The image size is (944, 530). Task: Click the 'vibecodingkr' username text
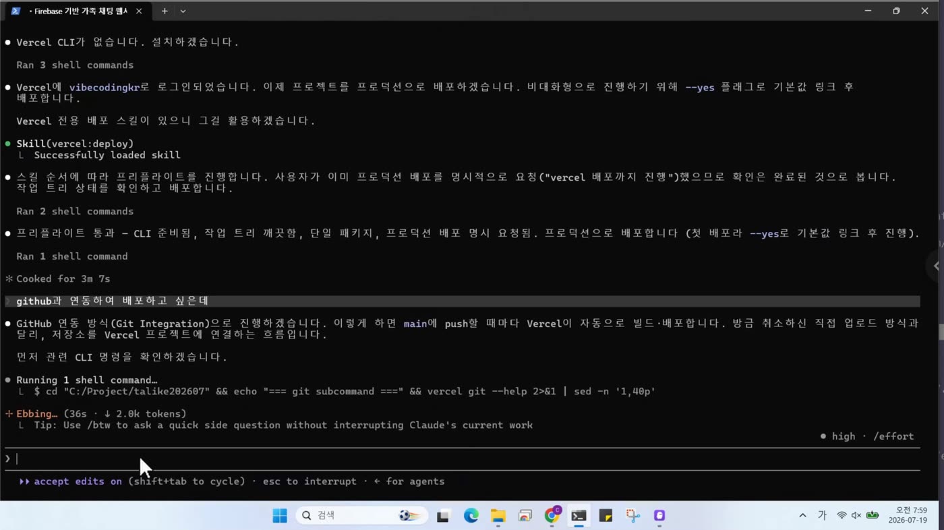pos(104,88)
